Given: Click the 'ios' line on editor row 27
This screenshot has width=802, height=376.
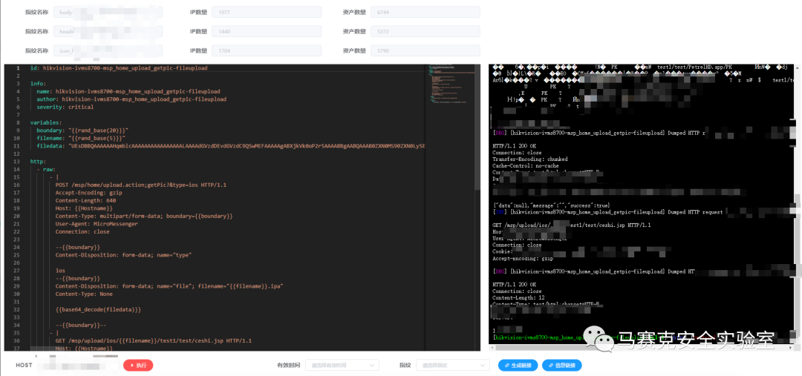Looking at the screenshot, I should tap(60, 270).
